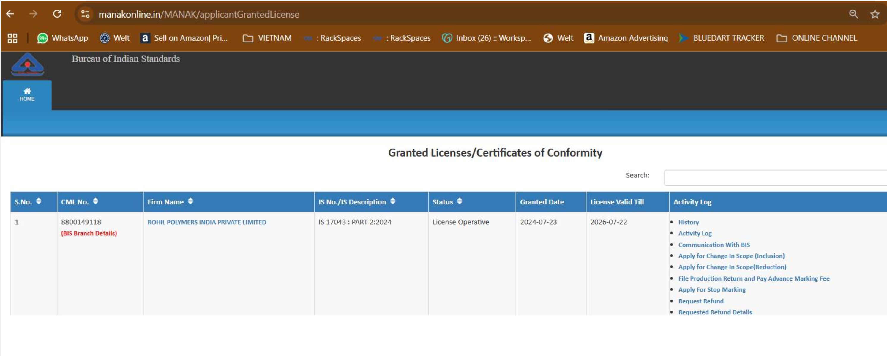Screen dimensions: 887x356
Task: Click the Bureau of Indian Standards title text
Action: (126, 59)
